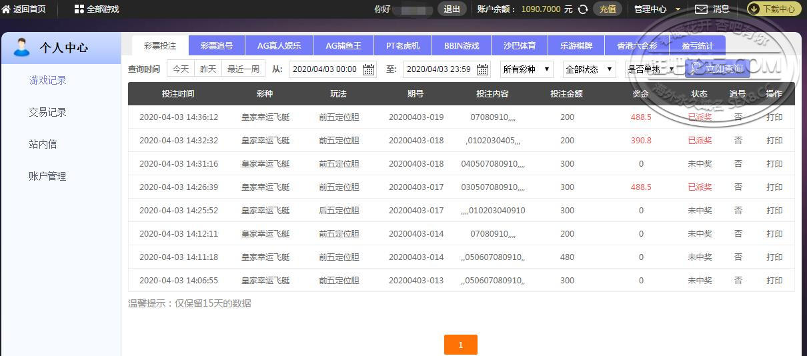Switch to the 盈亏统计 tab

(x=697, y=46)
